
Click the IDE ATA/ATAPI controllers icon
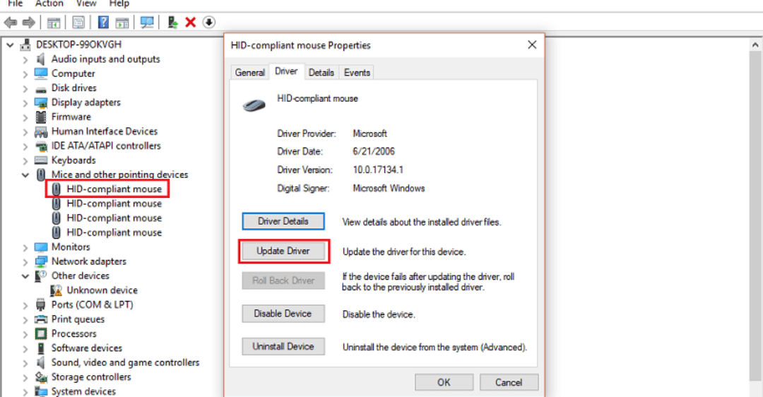point(41,146)
